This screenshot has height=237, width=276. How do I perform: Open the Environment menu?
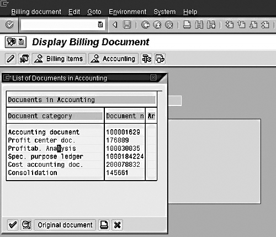[x=128, y=12]
